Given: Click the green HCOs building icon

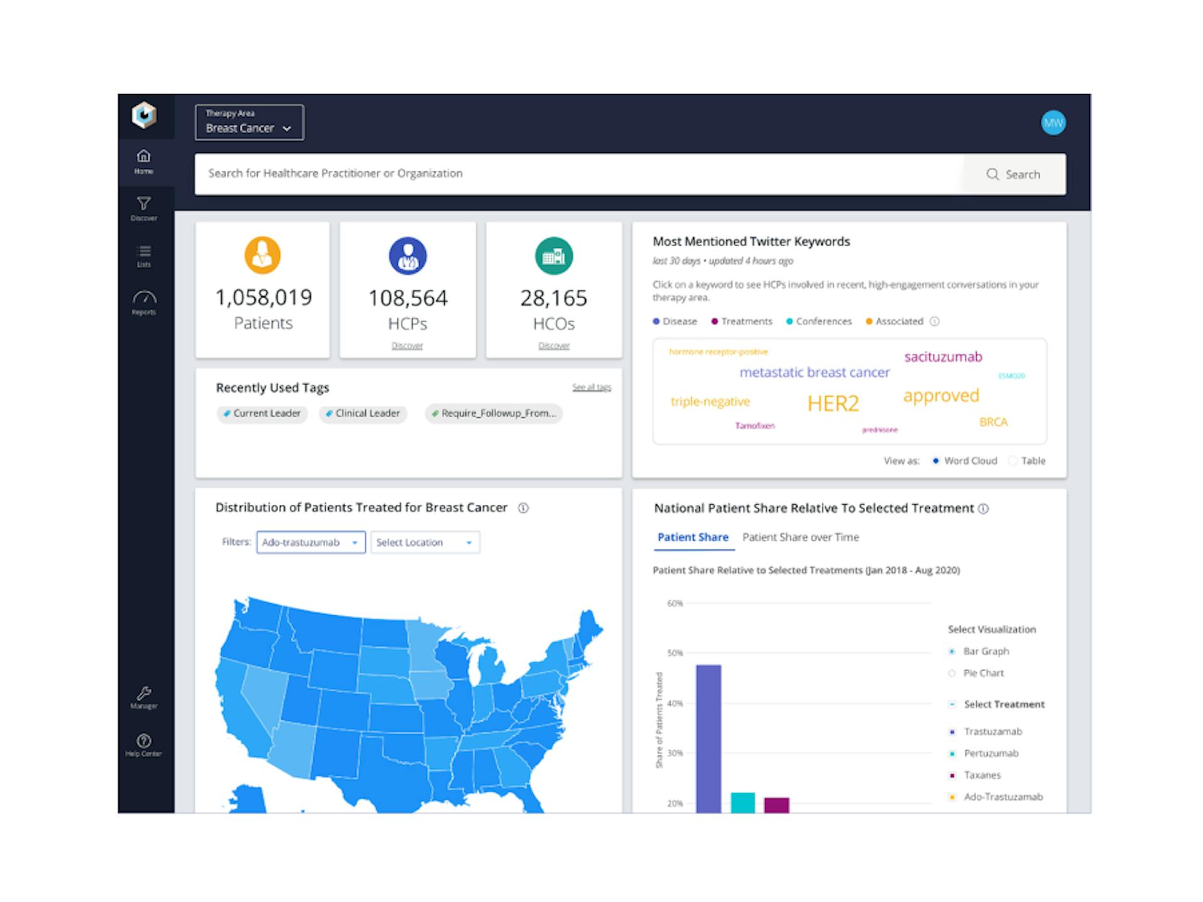Looking at the screenshot, I should pos(553,256).
